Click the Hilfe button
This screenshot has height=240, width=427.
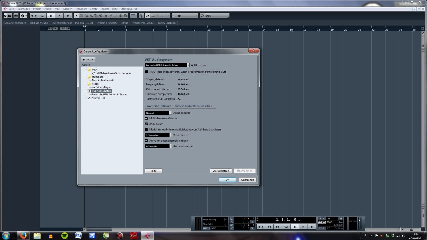tap(154, 171)
